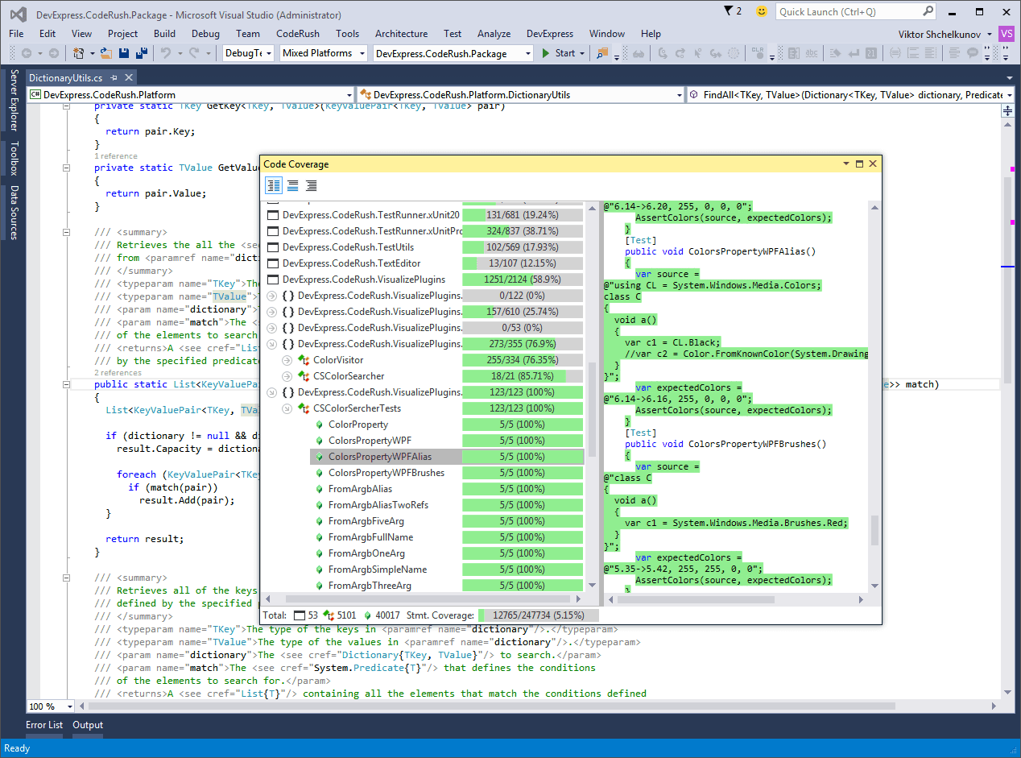Open the CodeRush menu
Viewport: 1021px width, 758px height.
[x=298, y=33]
